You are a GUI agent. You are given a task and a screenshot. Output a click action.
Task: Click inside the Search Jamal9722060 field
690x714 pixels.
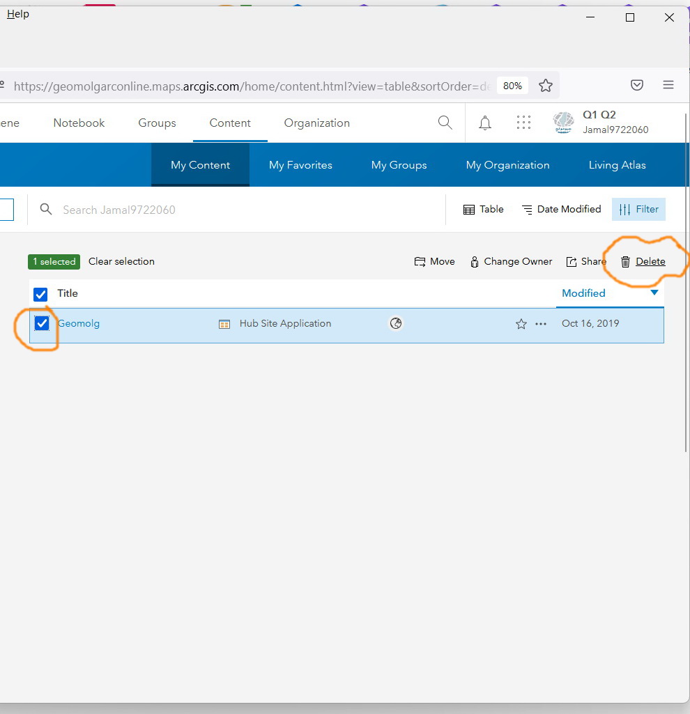pos(139,209)
